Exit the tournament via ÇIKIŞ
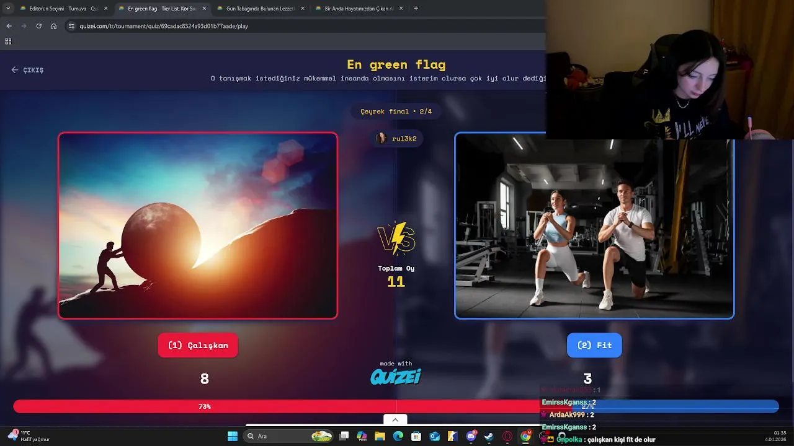794x446 pixels. (x=27, y=70)
